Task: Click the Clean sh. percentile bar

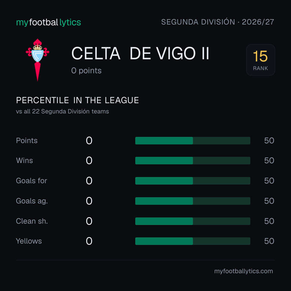Action: [x=193, y=221]
